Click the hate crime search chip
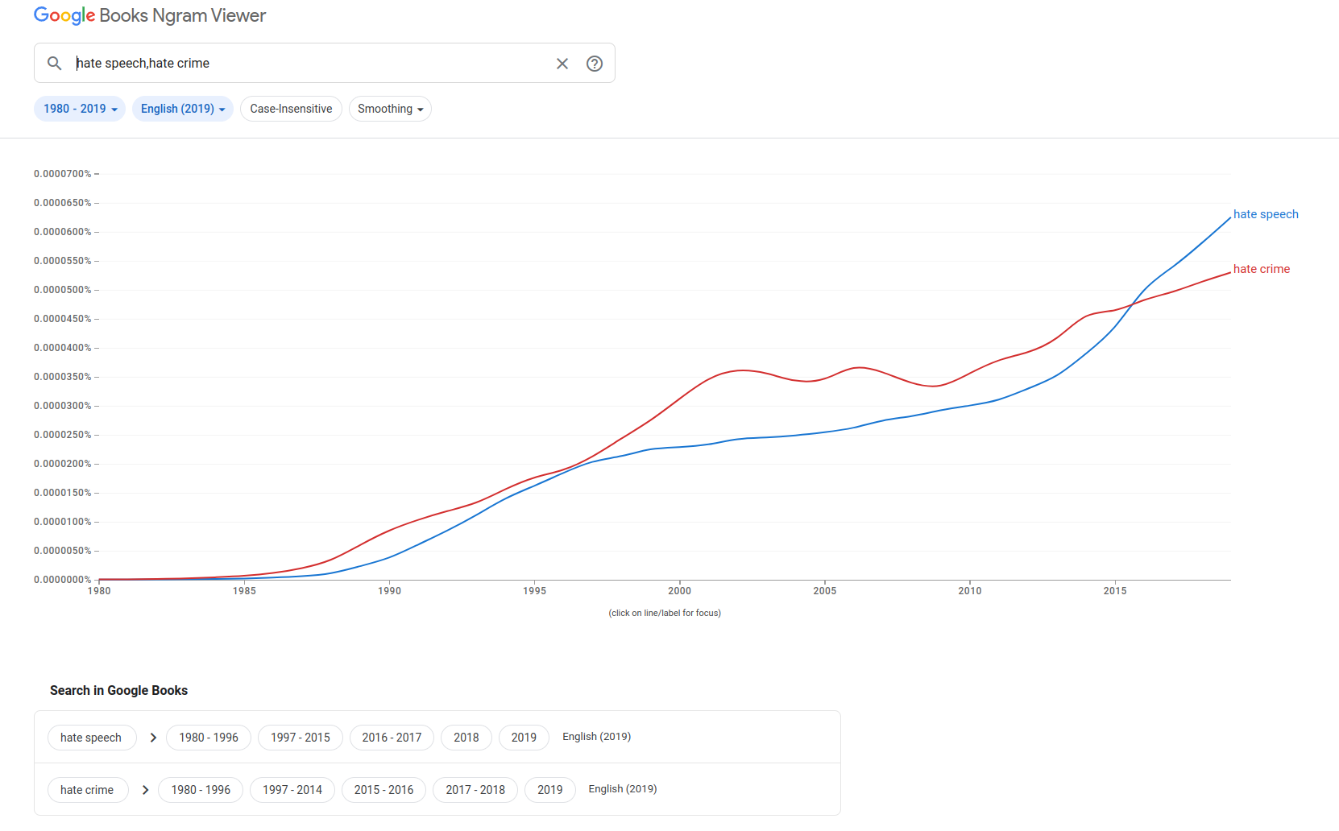This screenshot has width=1339, height=831. 87,790
